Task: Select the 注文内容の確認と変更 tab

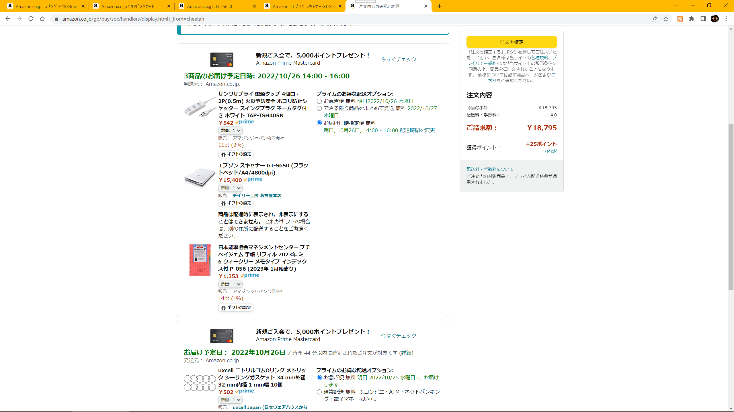Action: (x=389, y=6)
